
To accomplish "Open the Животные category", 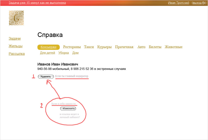I will [x=173, y=47].
